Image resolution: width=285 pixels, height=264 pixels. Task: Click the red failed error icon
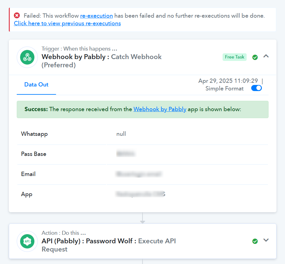click(x=17, y=16)
